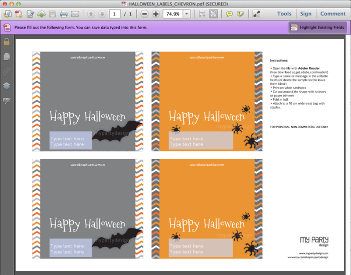The width and height of the screenshot is (351, 275).
Task: Open the Tools pane
Action: [284, 14]
